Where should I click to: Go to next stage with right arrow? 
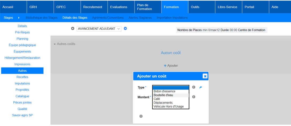coord(125,29)
